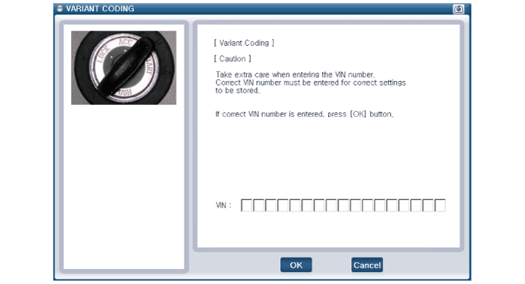Click the fourth VIN character box
Screen dimensions: 525x284
pos(282,205)
